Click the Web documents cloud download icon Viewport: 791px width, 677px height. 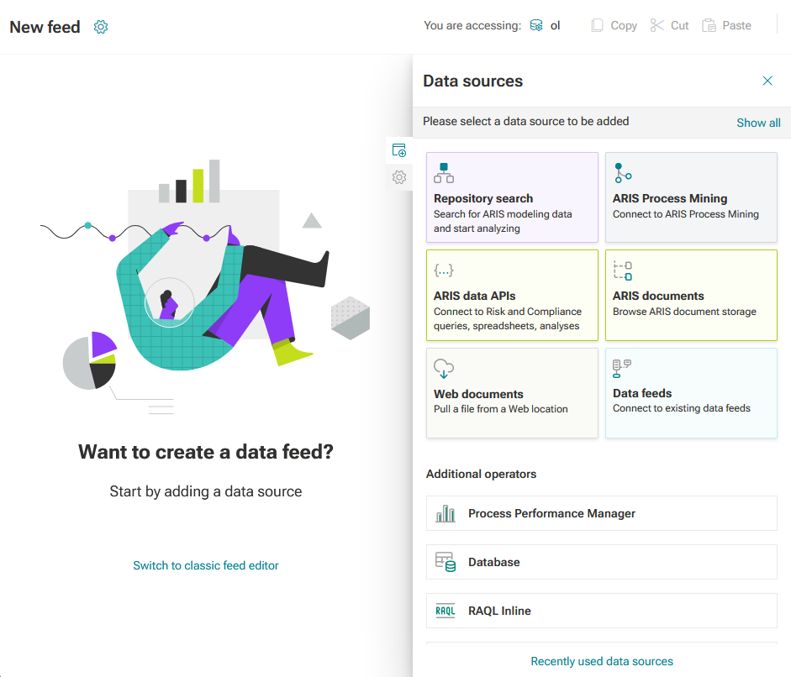pos(444,369)
